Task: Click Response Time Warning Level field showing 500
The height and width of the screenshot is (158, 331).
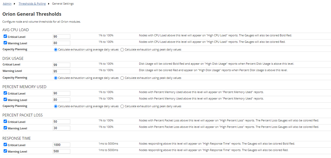Action: (62, 151)
